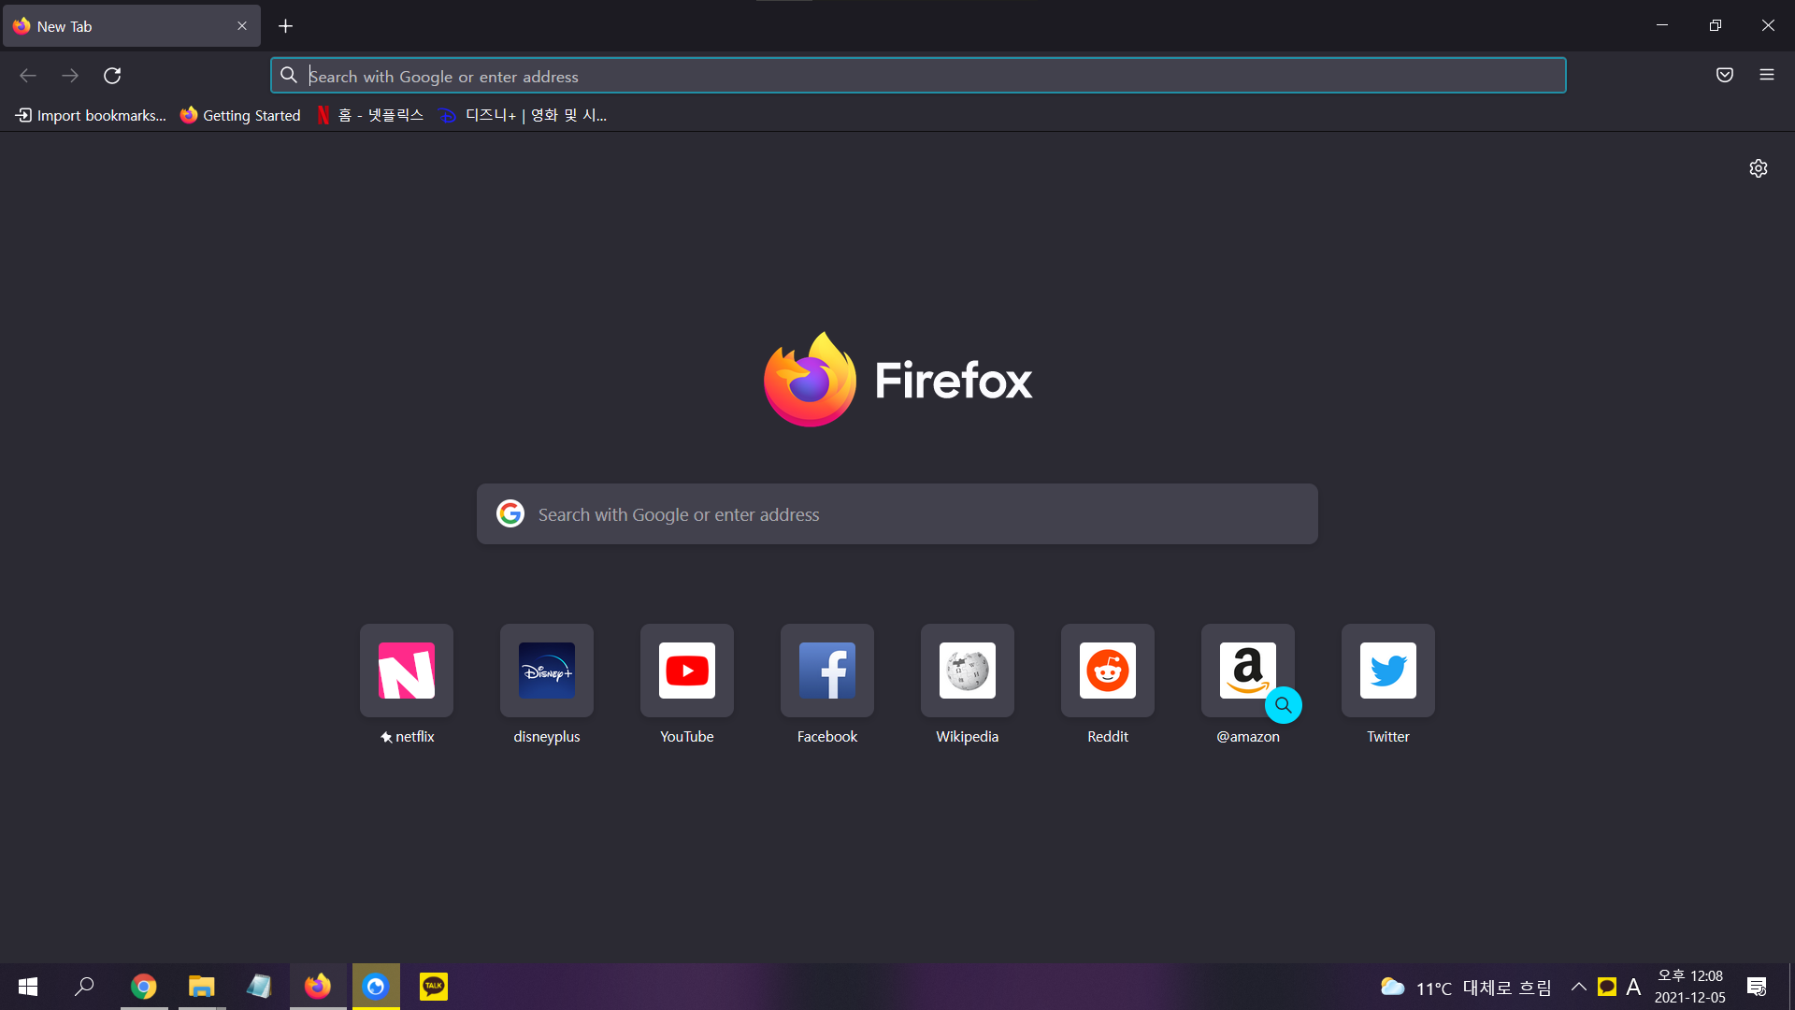The image size is (1795, 1010).
Task: Click the reload page button
Action: 112,76
